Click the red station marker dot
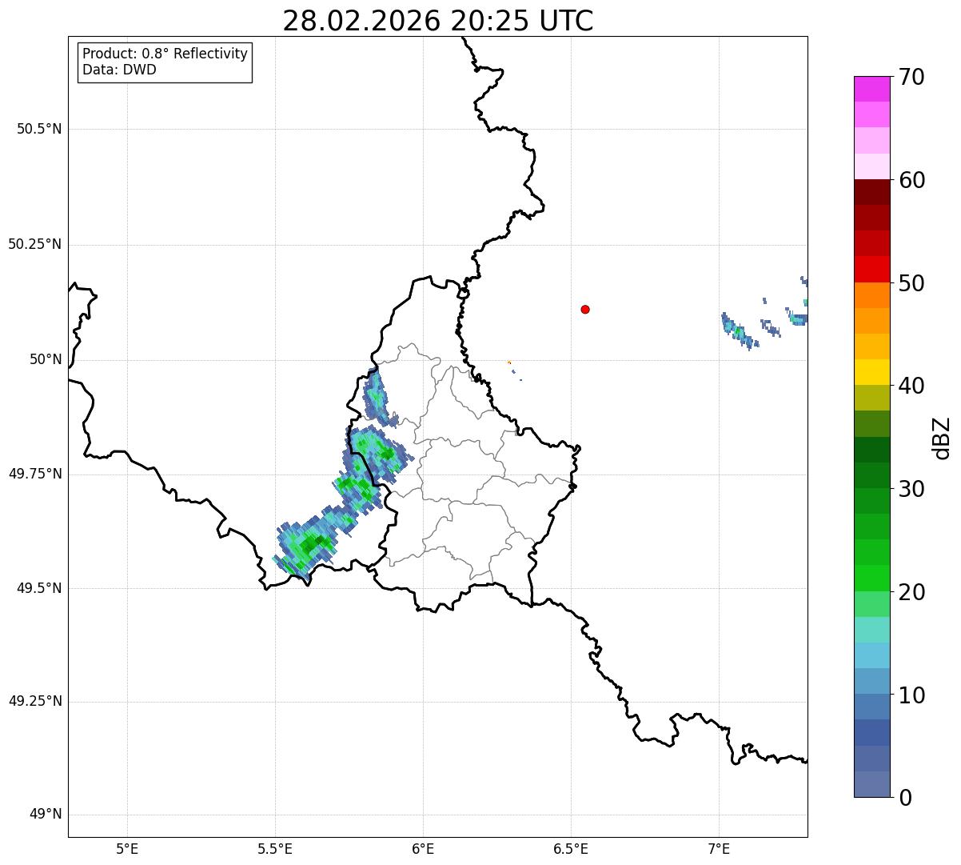The width and height of the screenshot is (961, 865). (x=585, y=309)
